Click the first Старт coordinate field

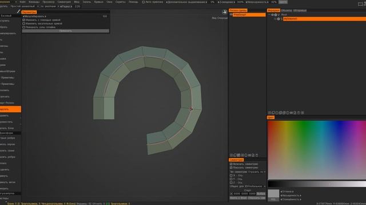237,194
